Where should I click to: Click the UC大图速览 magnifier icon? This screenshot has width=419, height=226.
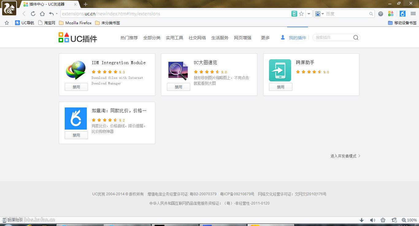(178, 70)
